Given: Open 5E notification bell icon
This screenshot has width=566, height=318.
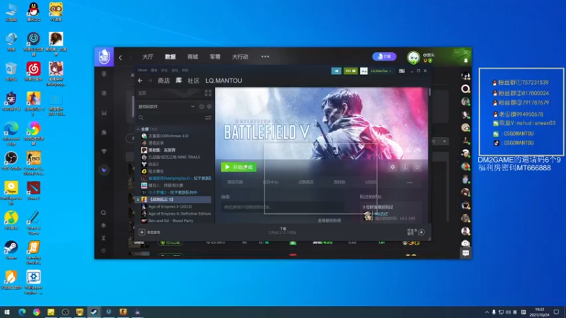Looking at the screenshot, I should tap(466, 60).
